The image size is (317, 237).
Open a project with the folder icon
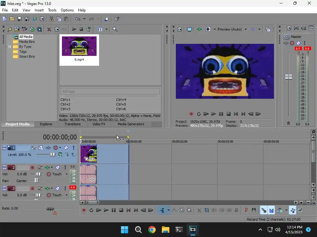click(x=12, y=19)
